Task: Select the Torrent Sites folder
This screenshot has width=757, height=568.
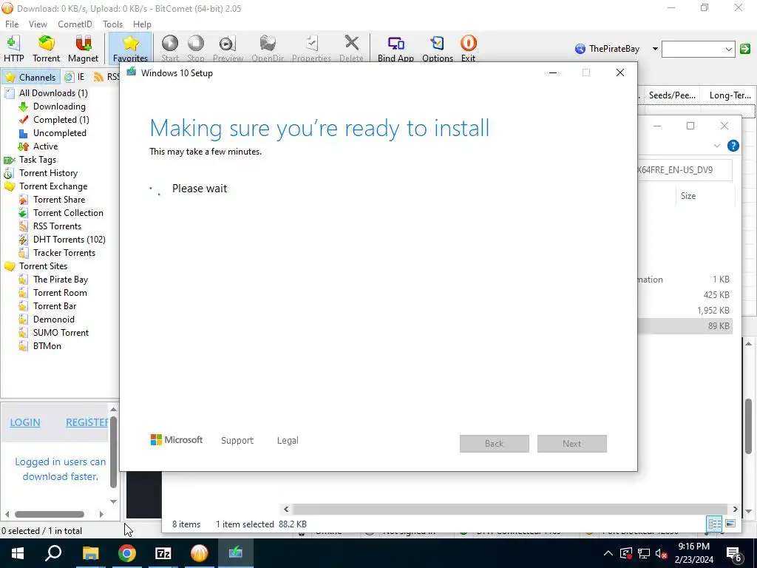Action: [x=43, y=266]
